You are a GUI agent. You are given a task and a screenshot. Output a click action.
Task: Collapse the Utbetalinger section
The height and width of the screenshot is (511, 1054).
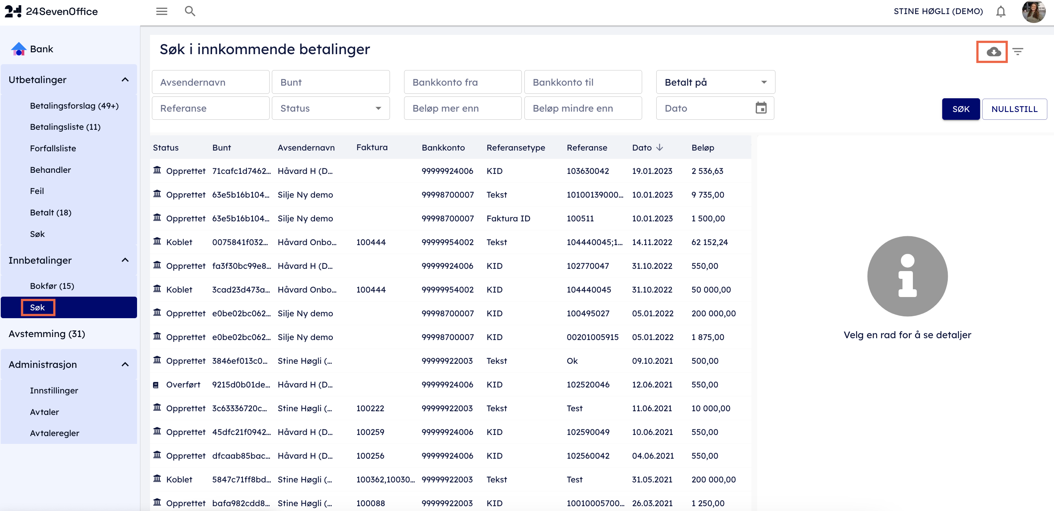pyautogui.click(x=125, y=80)
